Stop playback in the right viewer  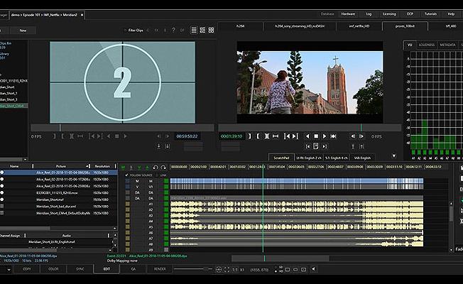click(x=316, y=136)
